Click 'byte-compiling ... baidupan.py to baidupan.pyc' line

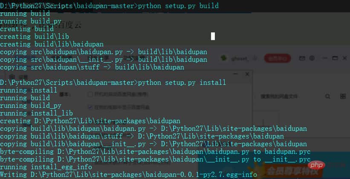[155, 152]
